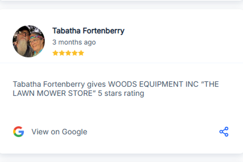
Task: Click the "3 months ago" timestamp
Action: click(x=74, y=42)
